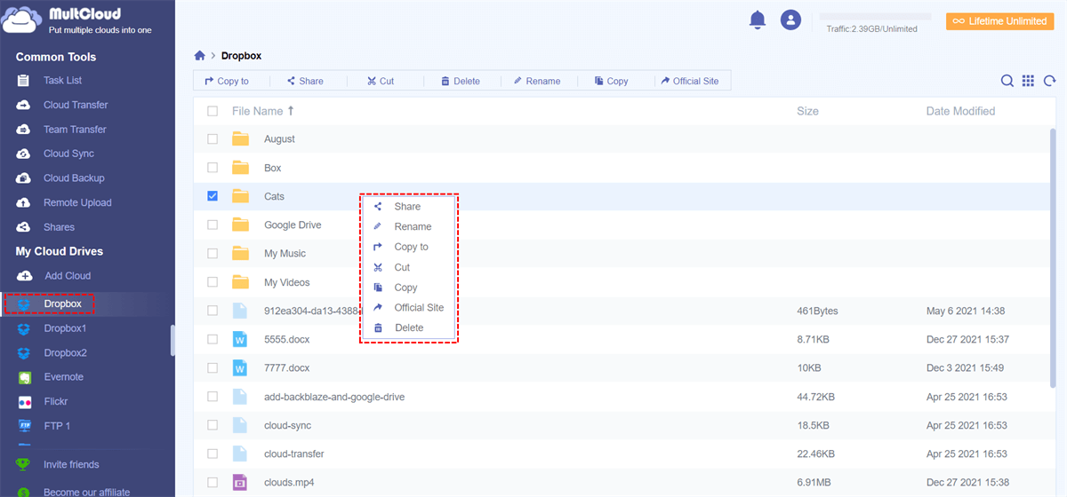Check the Box folder checkbox
1067x497 pixels.
[213, 168]
